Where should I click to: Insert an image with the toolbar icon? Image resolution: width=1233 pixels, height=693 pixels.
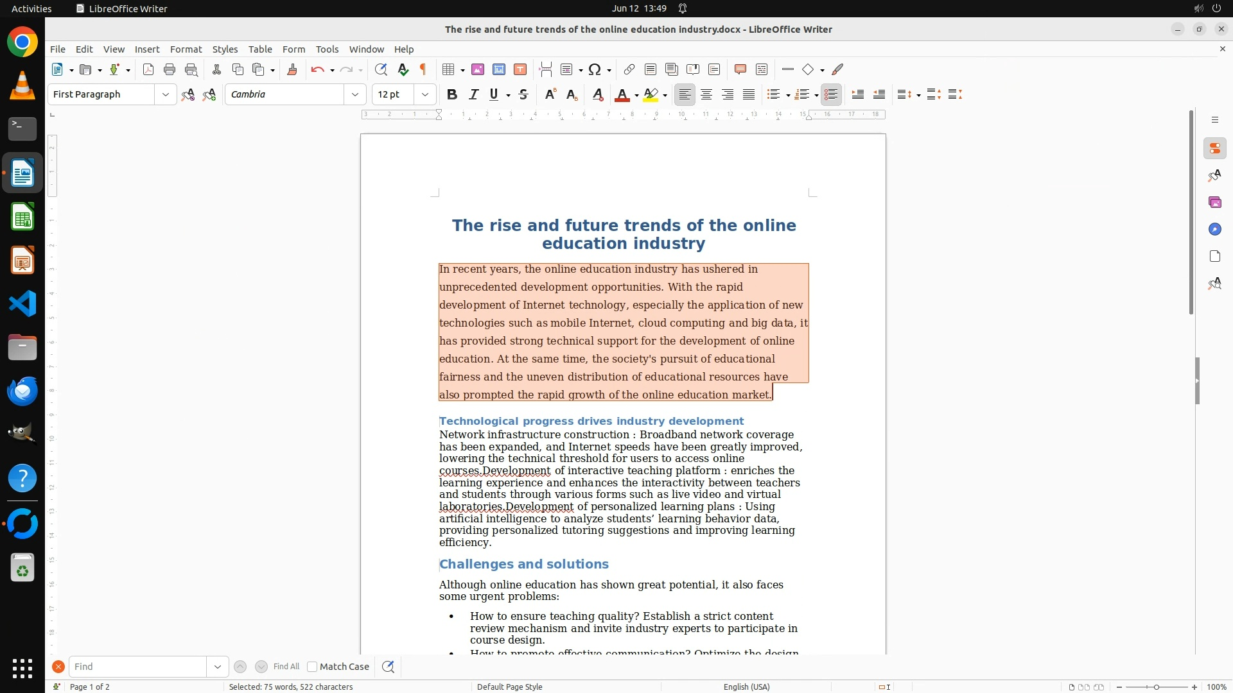[478, 70]
